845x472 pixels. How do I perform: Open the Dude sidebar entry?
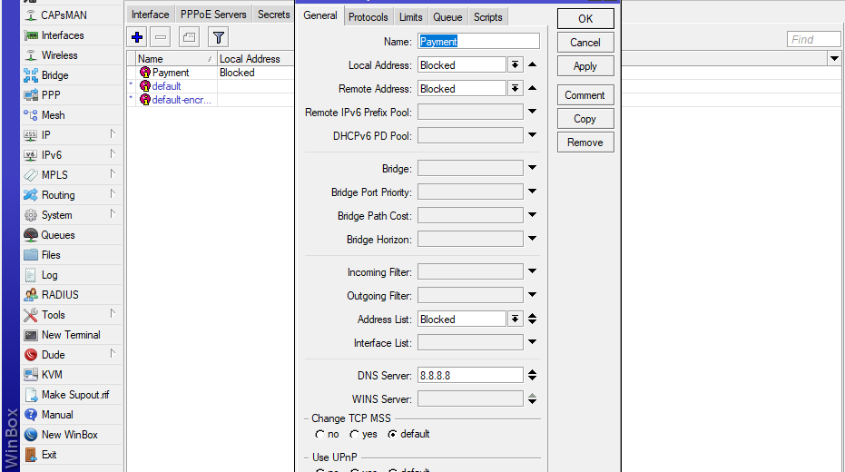pos(53,355)
